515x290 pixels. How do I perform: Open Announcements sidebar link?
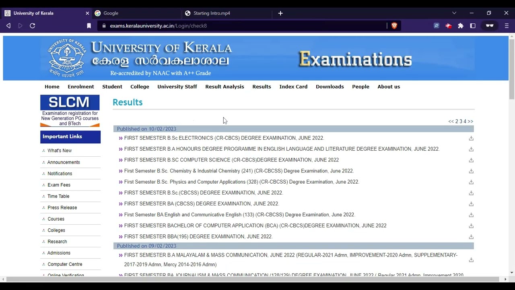pos(64,162)
